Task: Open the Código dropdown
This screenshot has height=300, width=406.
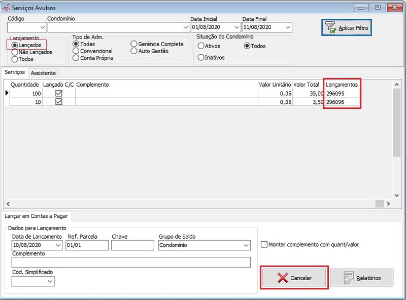Action: (x=42, y=27)
